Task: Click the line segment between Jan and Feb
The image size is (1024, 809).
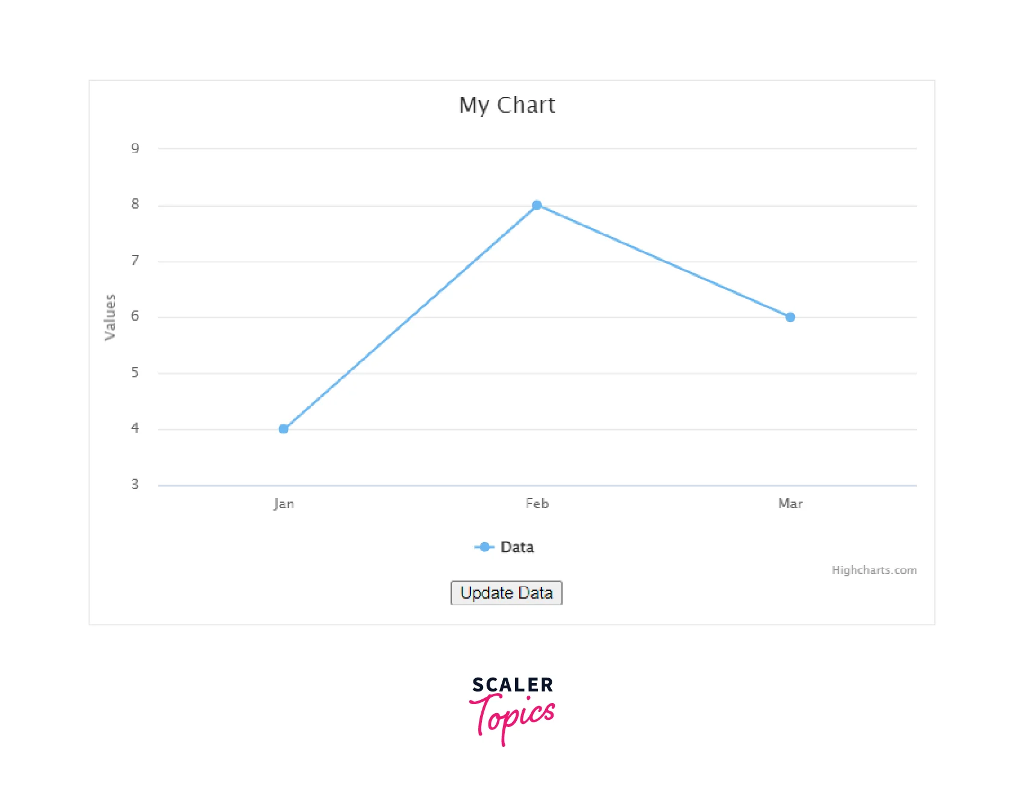Action: coord(410,317)
